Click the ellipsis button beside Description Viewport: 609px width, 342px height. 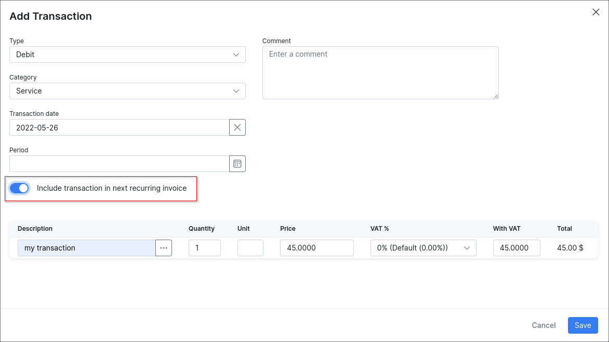(164, 248)
